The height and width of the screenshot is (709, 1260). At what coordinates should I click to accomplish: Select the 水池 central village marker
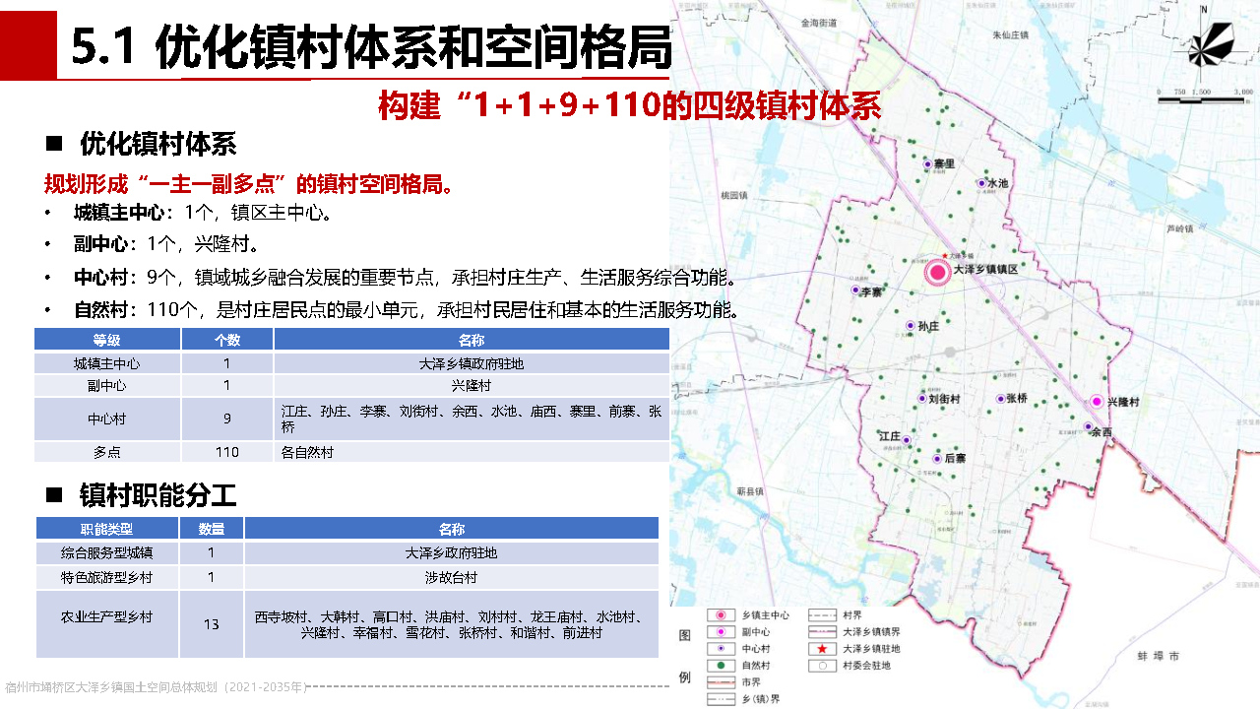[981, 183]
